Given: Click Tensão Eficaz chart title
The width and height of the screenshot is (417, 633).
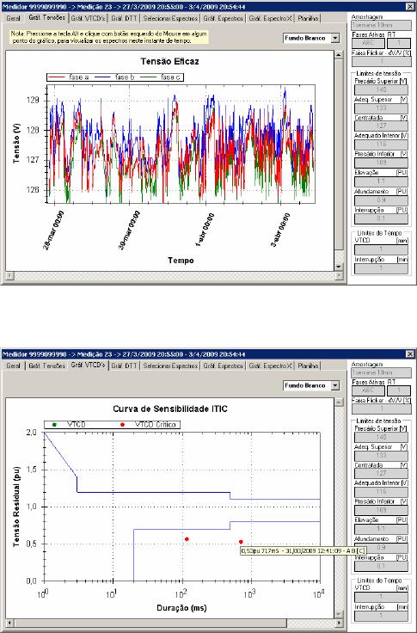Looking at the screenshot, I should [169, 61].
